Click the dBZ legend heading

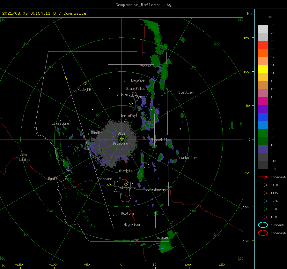coord(270,17)
